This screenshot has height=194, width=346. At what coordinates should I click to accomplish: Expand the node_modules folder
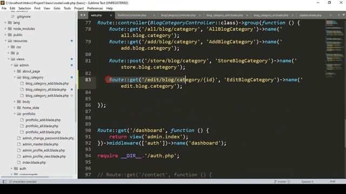(x=5, y=29)
